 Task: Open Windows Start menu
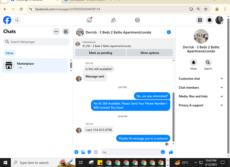6,162
